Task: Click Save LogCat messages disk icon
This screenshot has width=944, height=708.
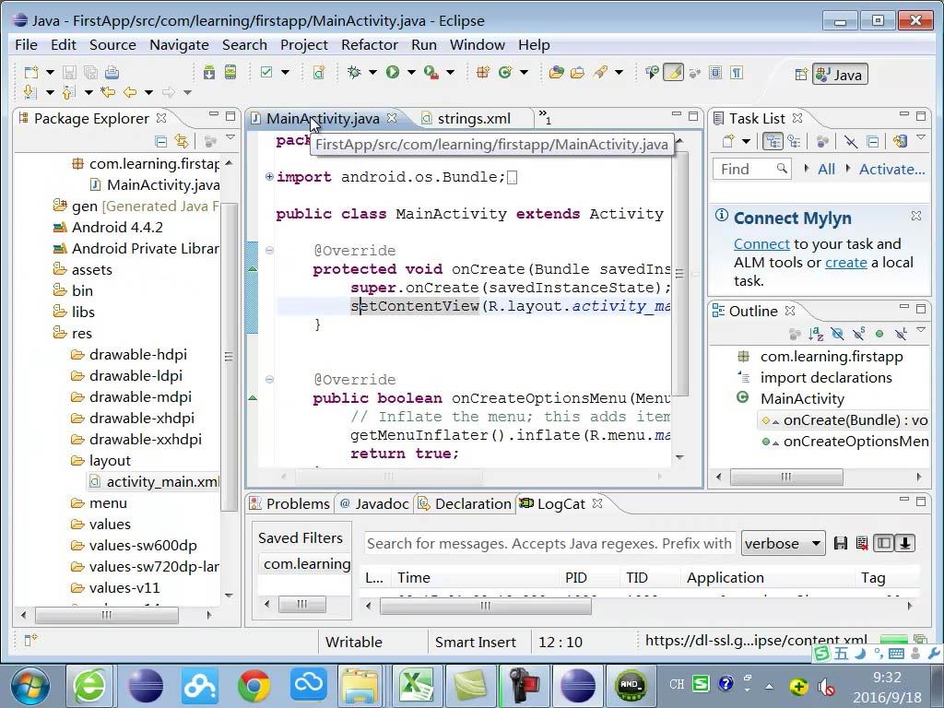Action: (841, 543)
